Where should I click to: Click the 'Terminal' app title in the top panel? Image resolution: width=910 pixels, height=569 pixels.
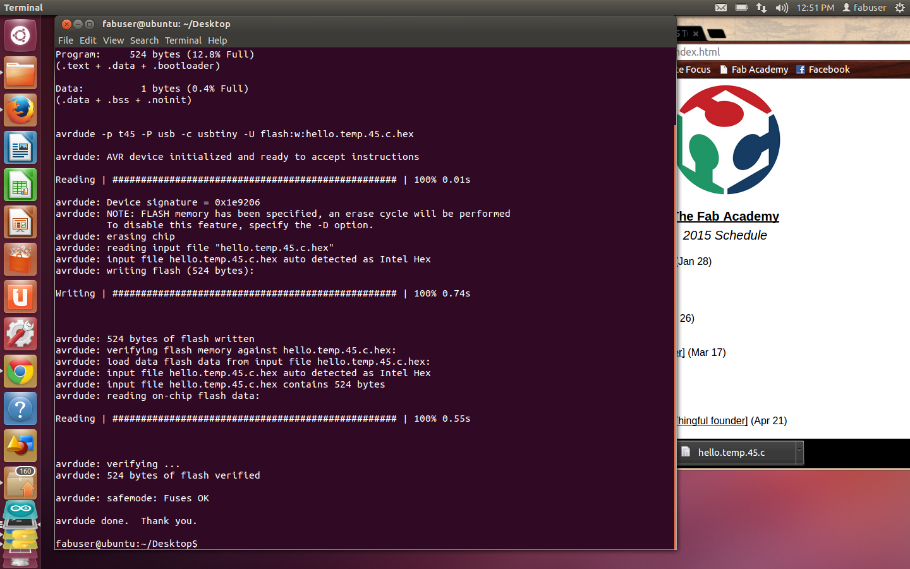tap(23, 8)
